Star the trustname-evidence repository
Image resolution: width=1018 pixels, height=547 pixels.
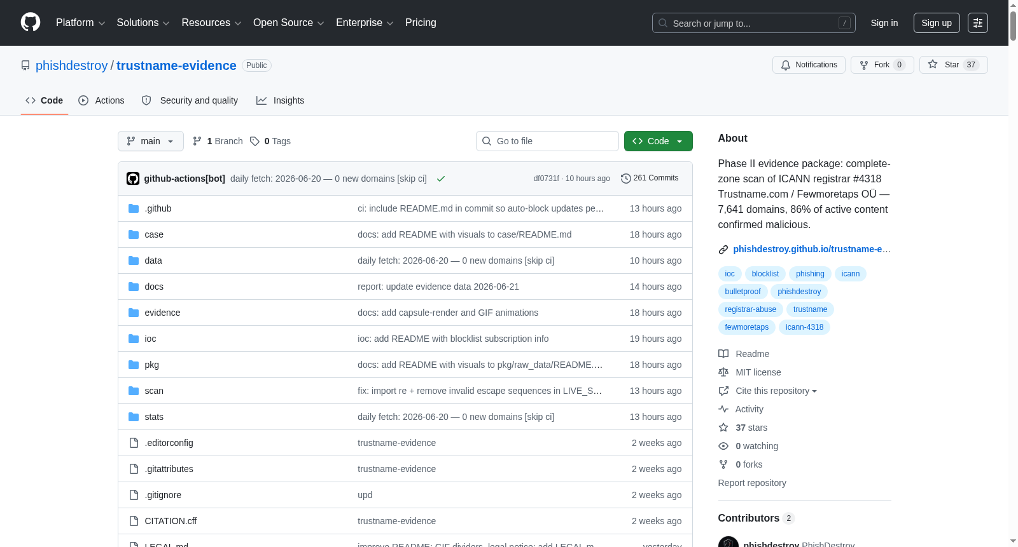[x=954, y=65]
